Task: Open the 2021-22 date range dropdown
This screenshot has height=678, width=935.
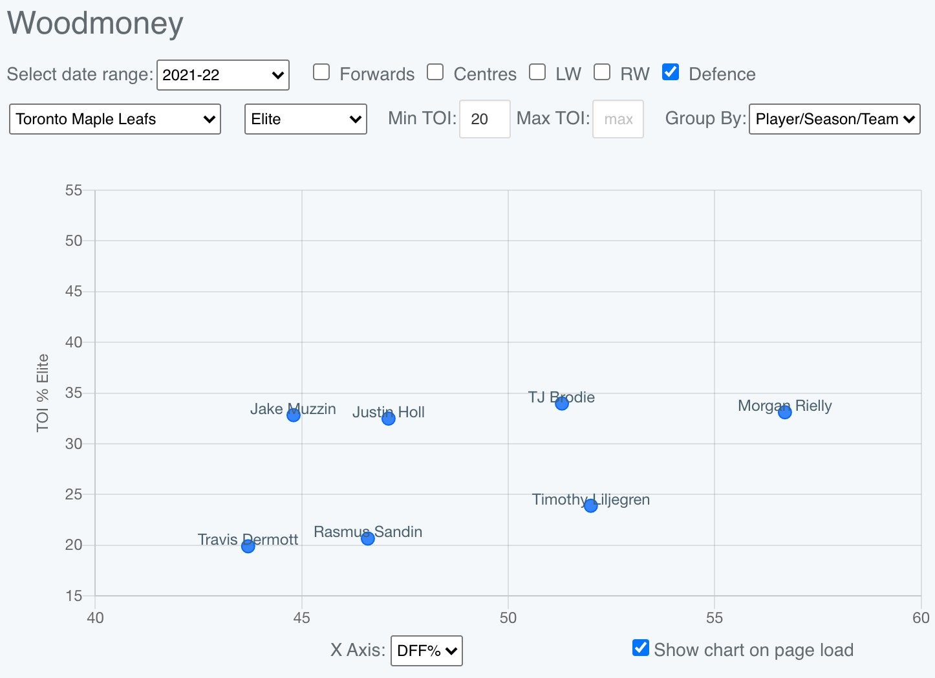Action: coord(223,75)
